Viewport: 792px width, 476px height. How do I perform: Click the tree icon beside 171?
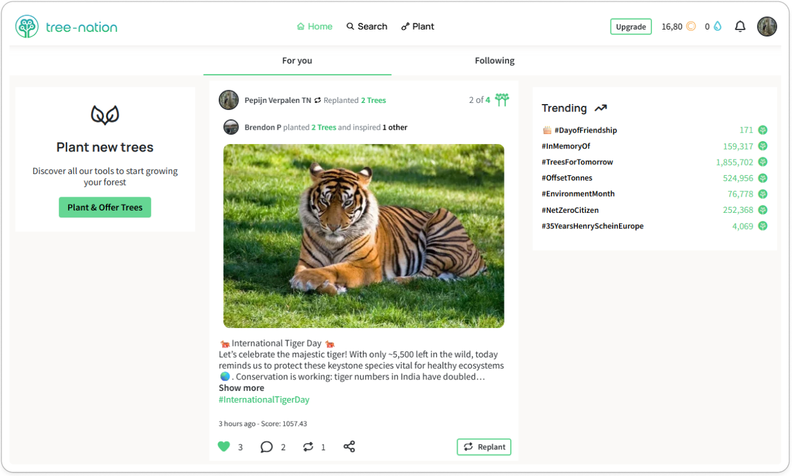click(762, 130)
